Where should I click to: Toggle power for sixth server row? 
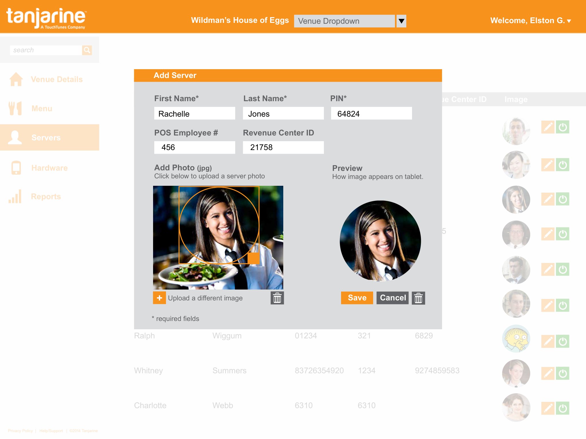tap(563, 306)
